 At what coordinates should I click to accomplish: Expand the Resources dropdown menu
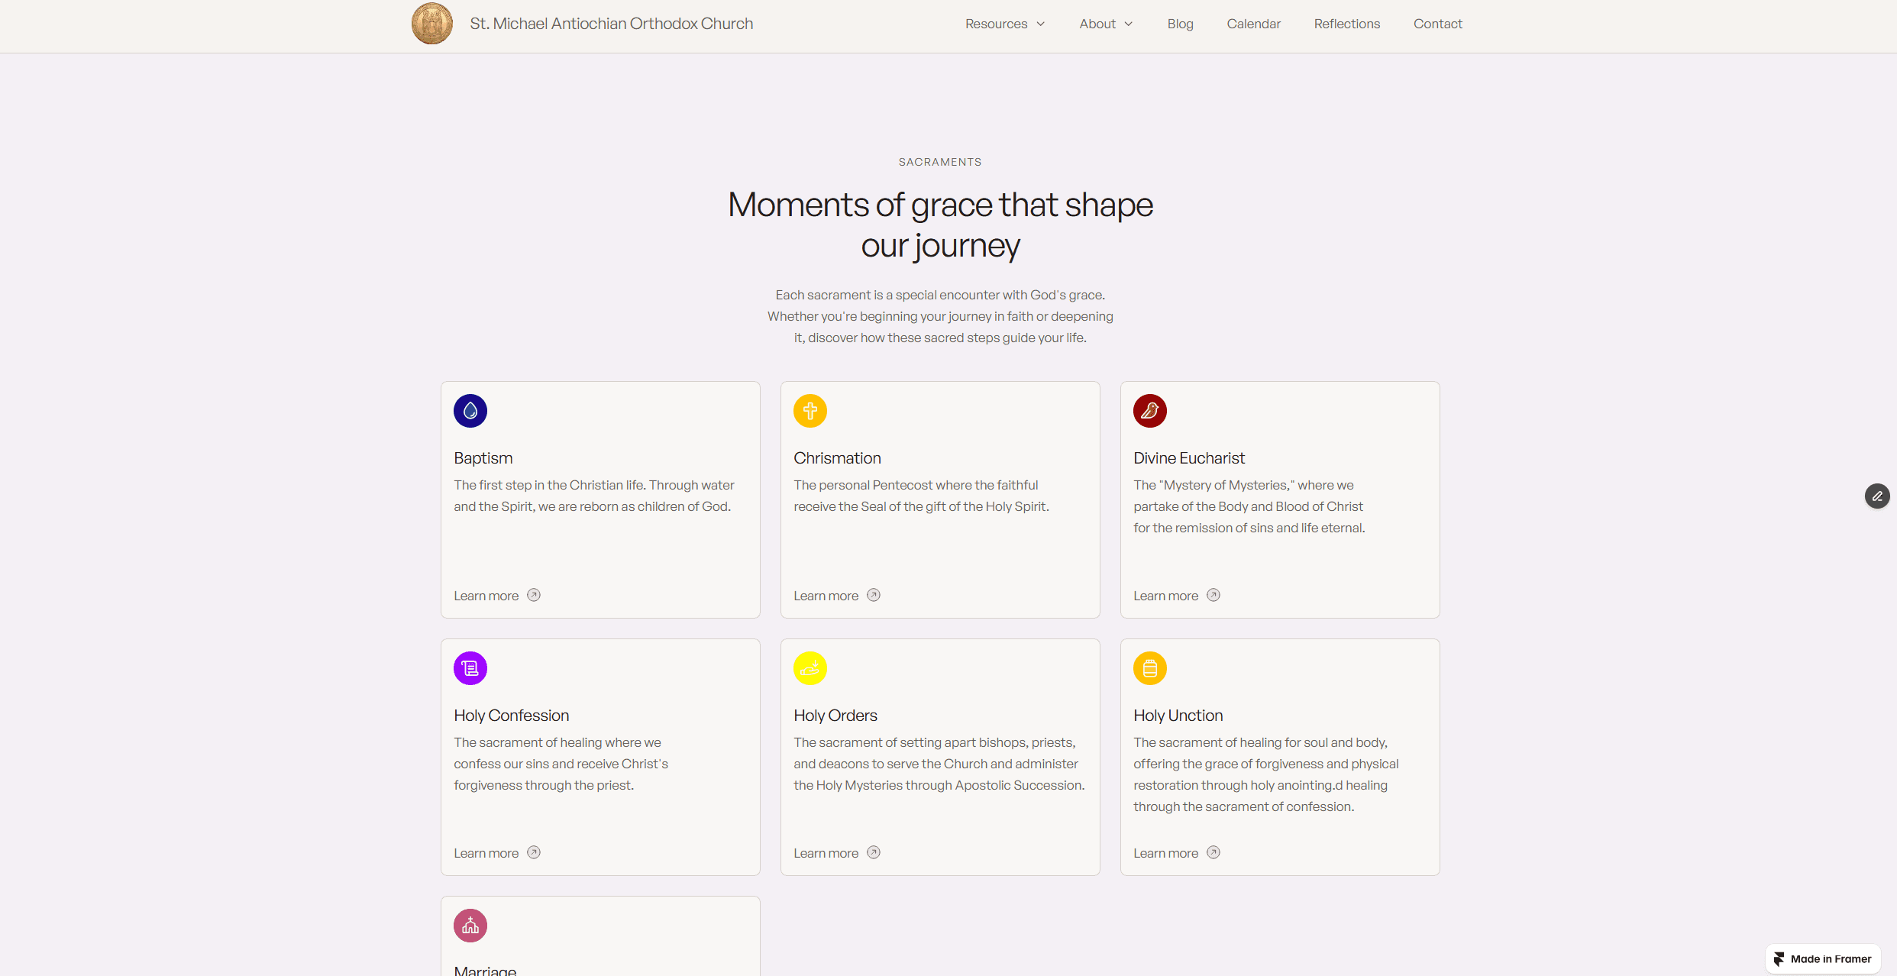click(x=996, y=24)
